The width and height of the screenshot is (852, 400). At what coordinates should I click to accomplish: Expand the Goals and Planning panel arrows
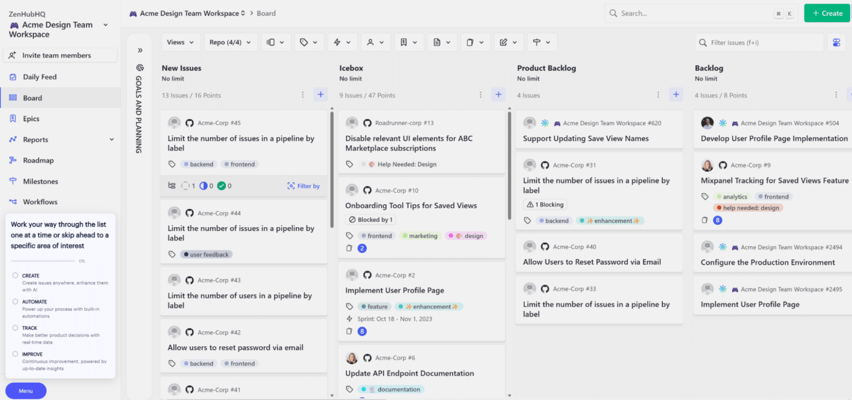click(140, 50)
